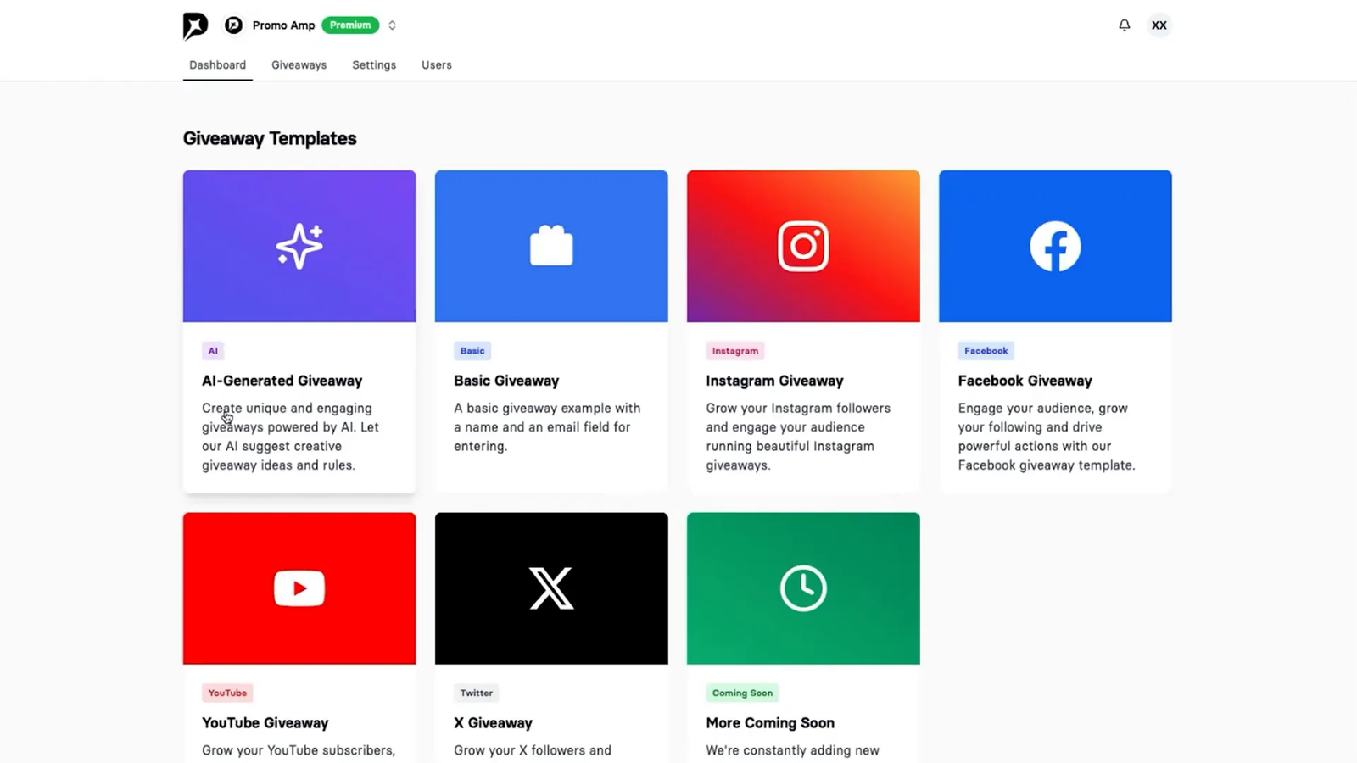
Task: Switch to the Dashboard tab
Action: tap(217, 65)
